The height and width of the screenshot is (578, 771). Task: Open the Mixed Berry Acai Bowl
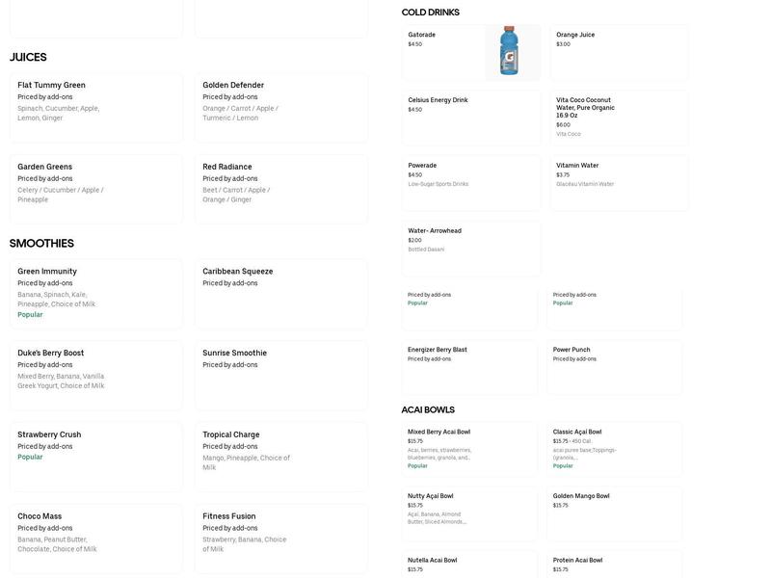pyautogui.click(x=469, y=449)
